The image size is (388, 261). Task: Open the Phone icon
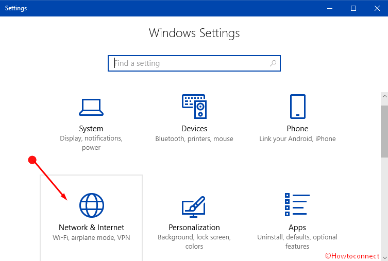pyautogui.click(x=298, y=107)
